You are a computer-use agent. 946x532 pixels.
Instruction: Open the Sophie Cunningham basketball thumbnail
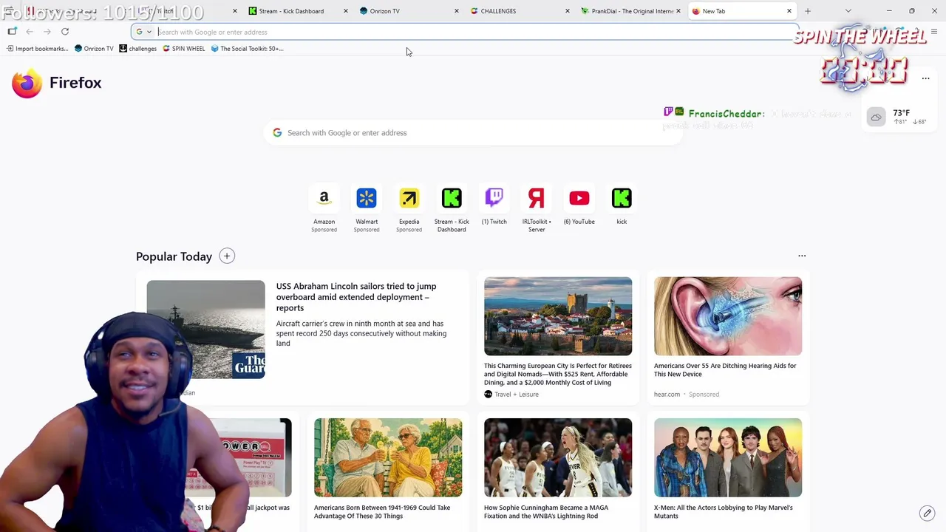pyautogui.click(x=558, y=457)
